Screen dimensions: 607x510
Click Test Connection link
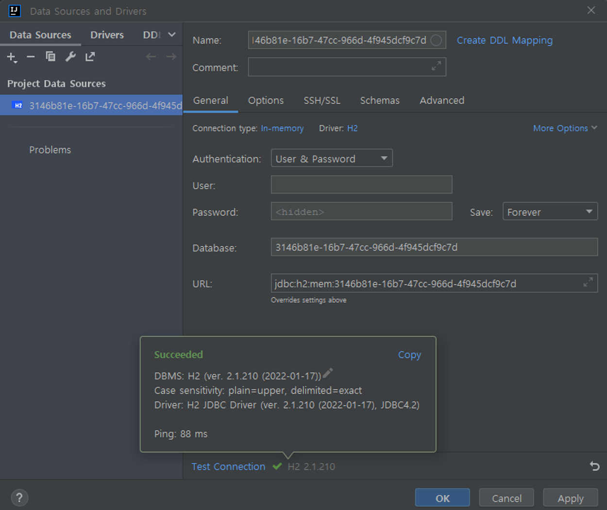[x=228, y=466]
